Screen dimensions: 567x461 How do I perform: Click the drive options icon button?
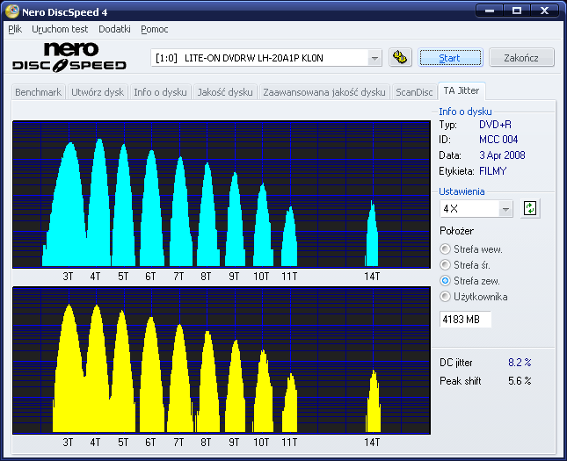(x=400, y=57)
